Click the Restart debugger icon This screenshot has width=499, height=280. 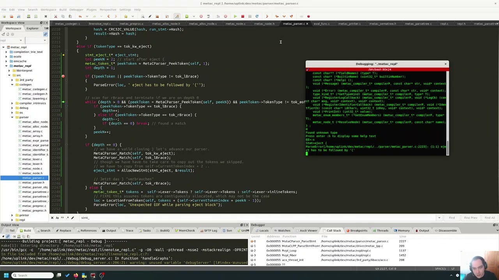[257, 16]
